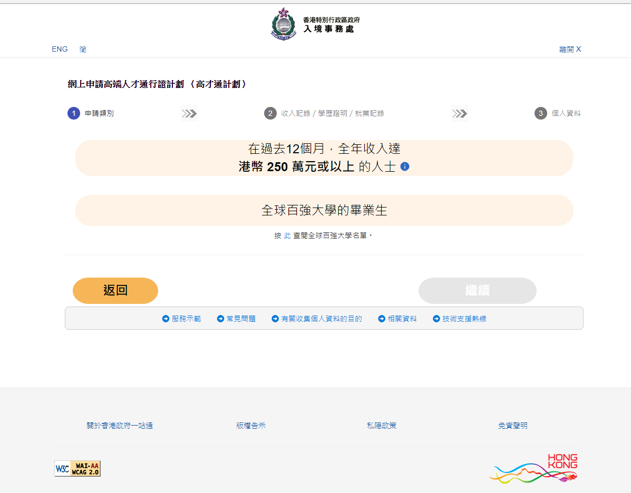631x493 pixels.
Task: Click the Hong Kong dragon brand logo
Action: [533, 468]
